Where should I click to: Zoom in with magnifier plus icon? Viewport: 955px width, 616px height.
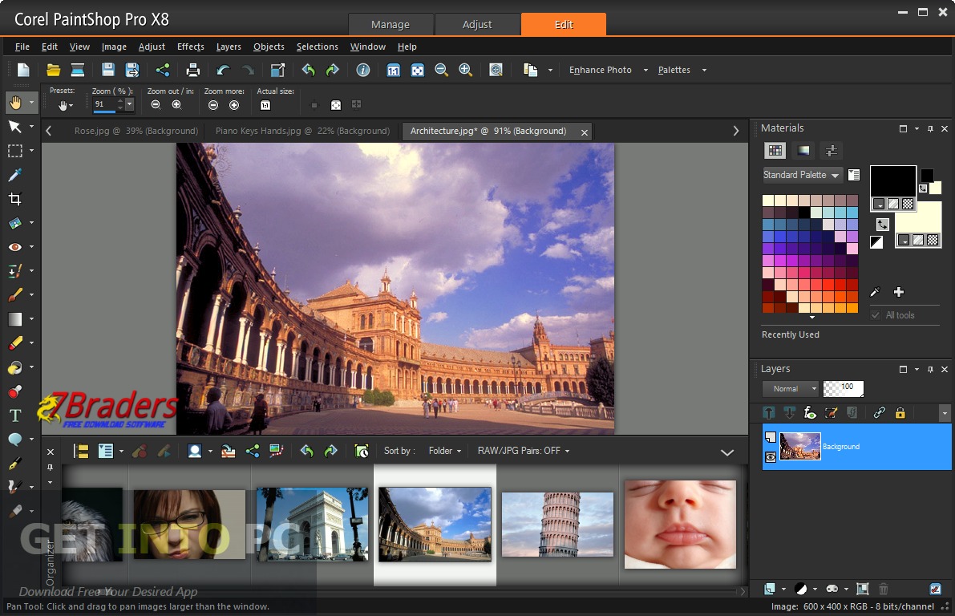pyautogui.click(x=465, y=70)
